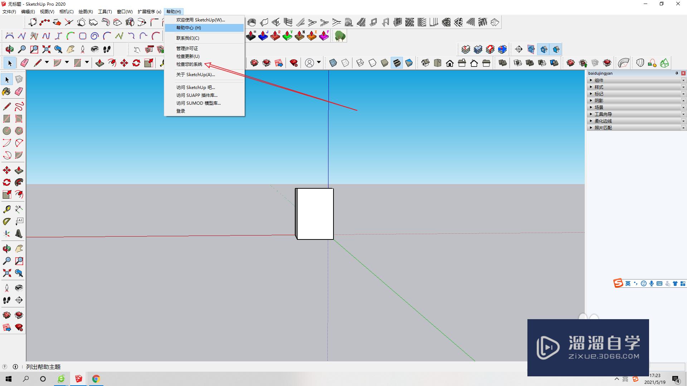
Task: Select the Section Plane tool in left toolbar
Action: (19, 300)
